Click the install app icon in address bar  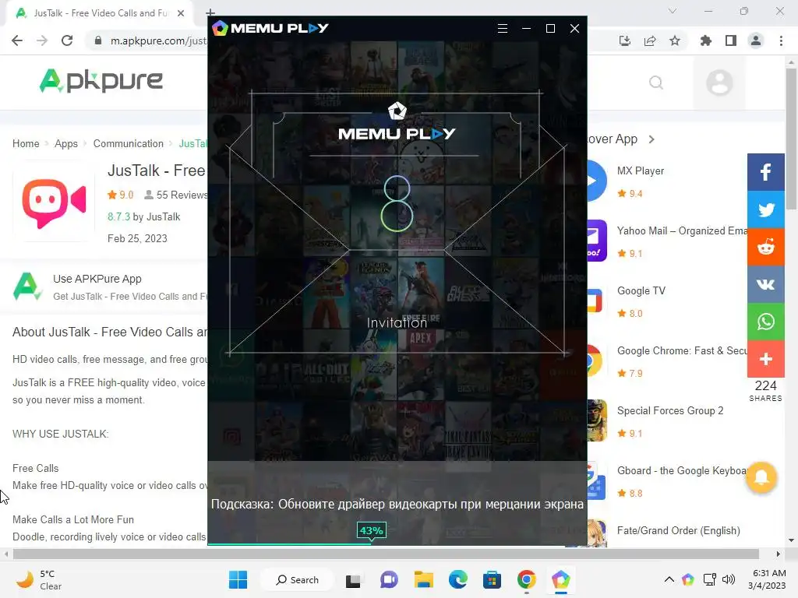tap(625, 40)
